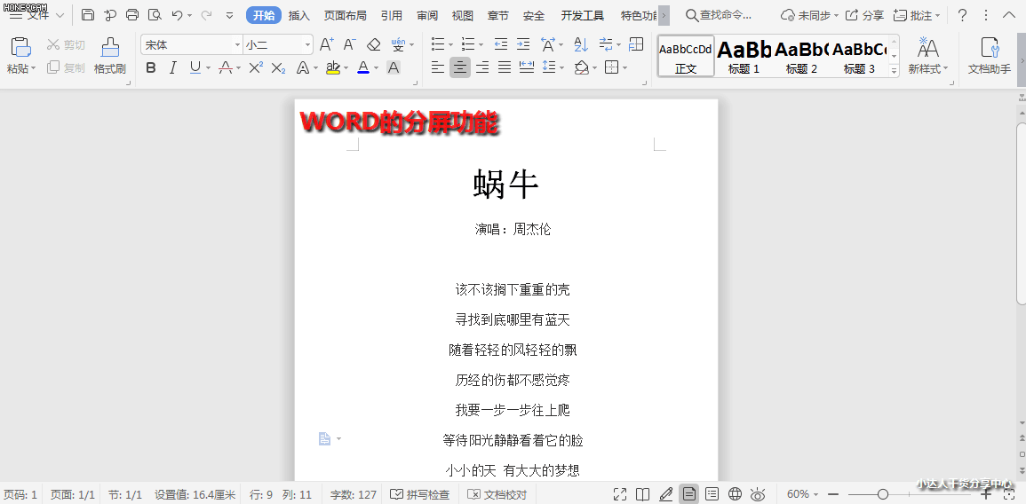Image resolution: width=1026 pixels, height=504 pixels.
Task: Toggle Strikethrough formatting
Action: click(x=226, y=67)
